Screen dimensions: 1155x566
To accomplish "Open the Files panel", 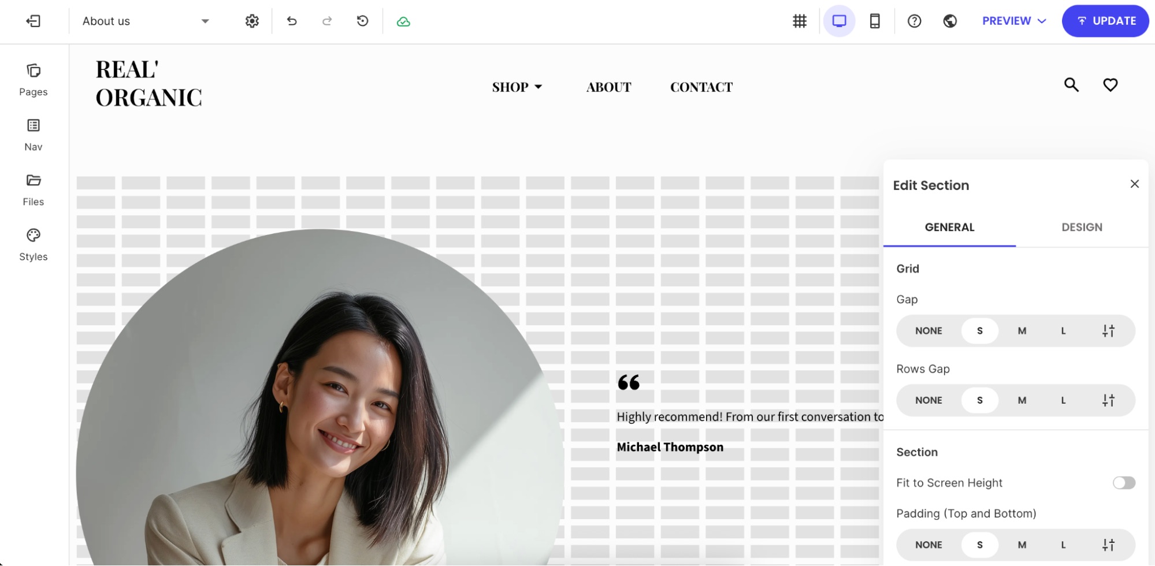I will coord(34,190).
